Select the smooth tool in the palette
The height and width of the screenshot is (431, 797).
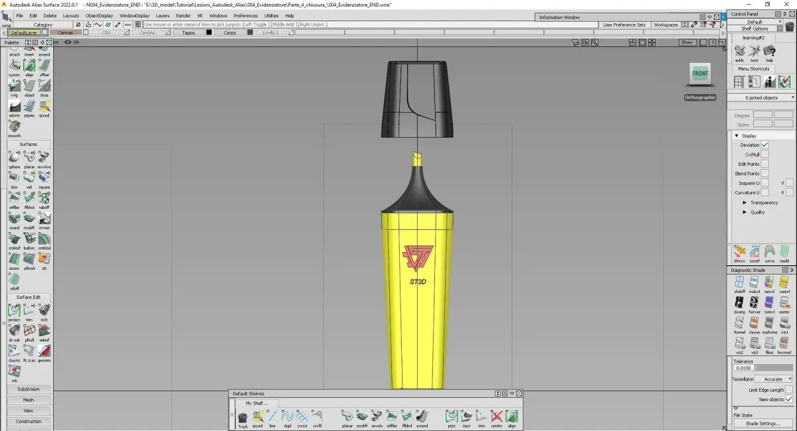click(x=14, y=126)
